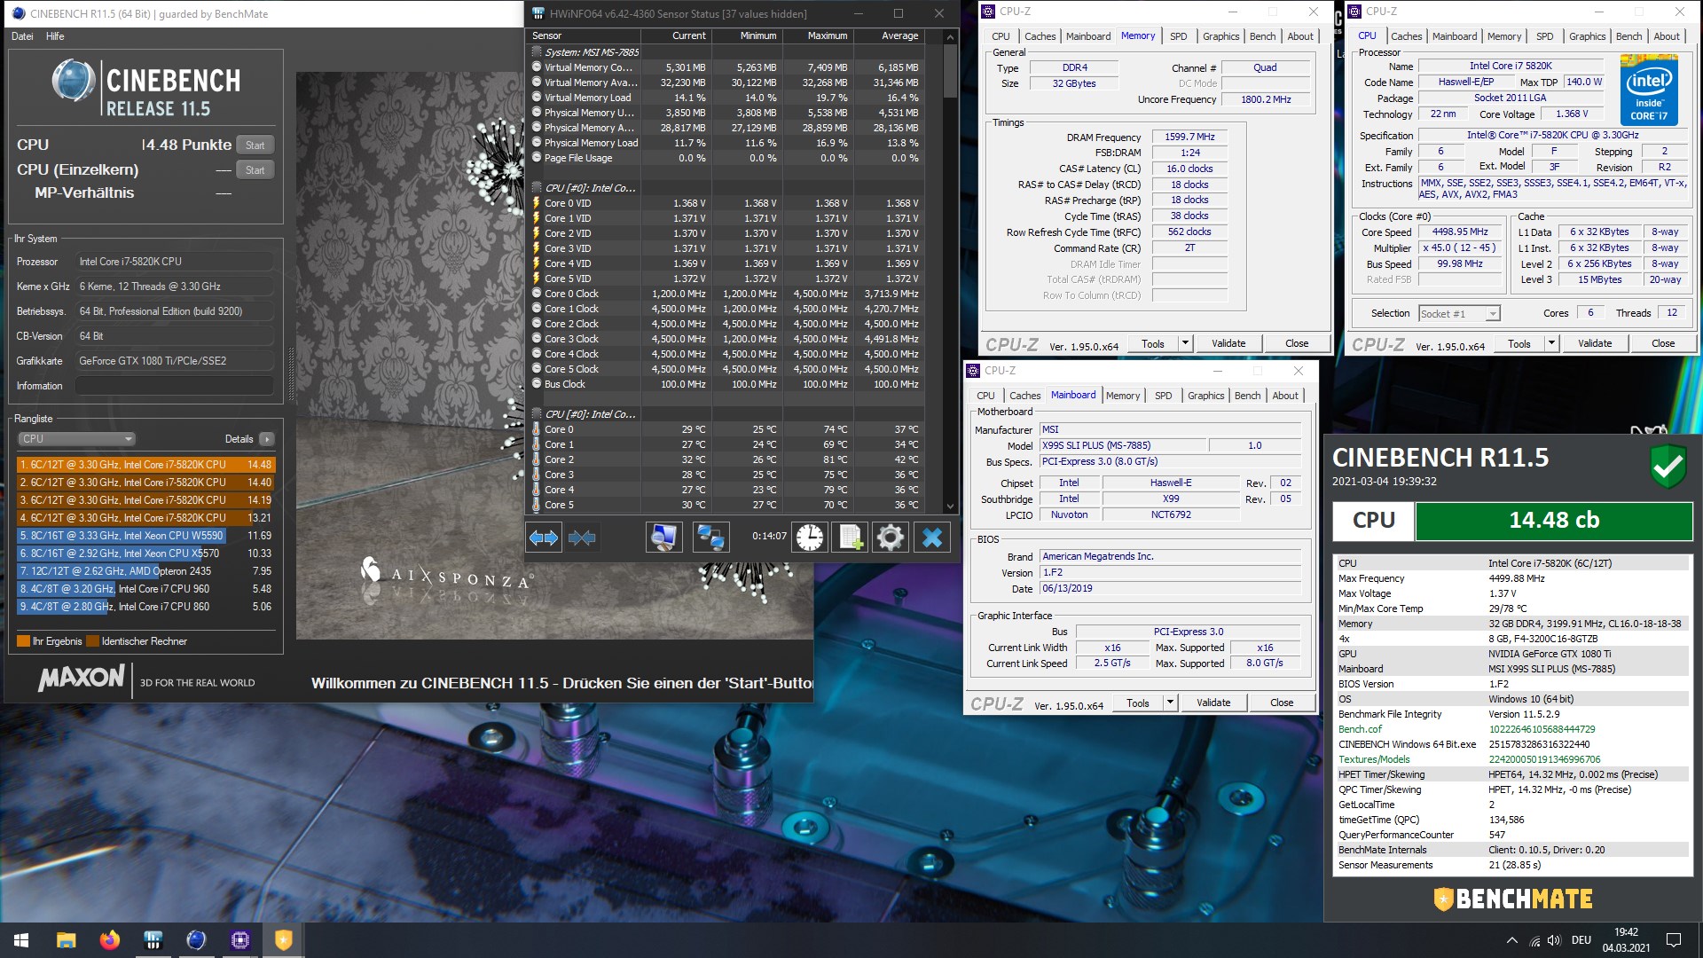Switch to HWiNFO taskbar icon
The image size is (1703, 958).
pos(153,939)
